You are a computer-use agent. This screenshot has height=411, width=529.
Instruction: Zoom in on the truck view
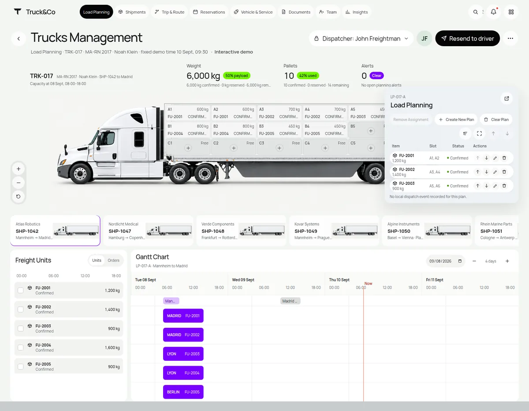[x=19, y=169]
